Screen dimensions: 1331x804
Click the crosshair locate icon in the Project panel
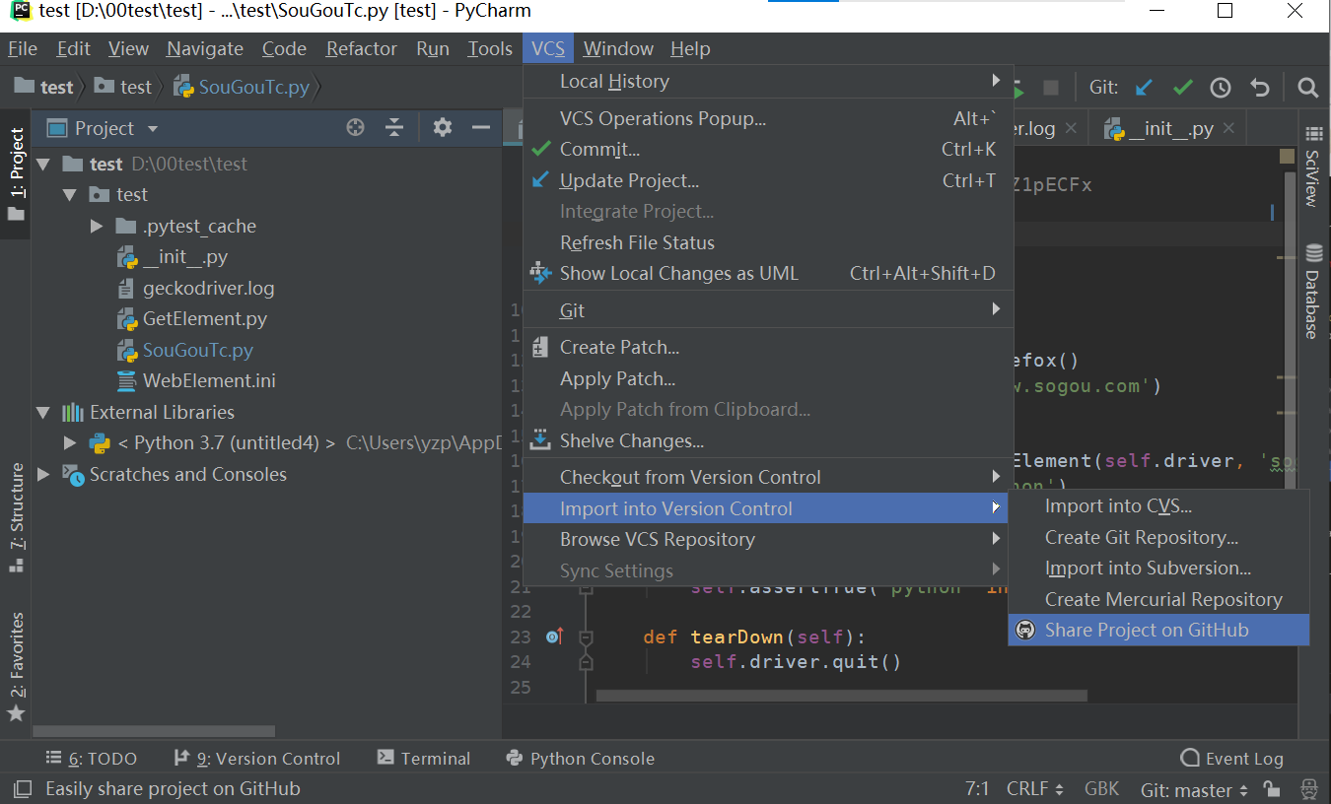(x=356, y=127)
